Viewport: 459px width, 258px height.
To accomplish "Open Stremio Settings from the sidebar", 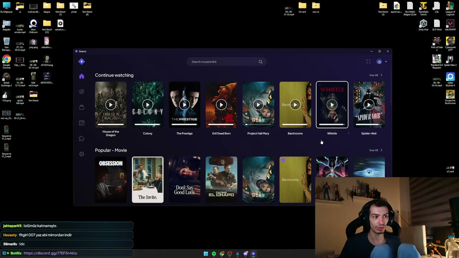I will point(81,154).
